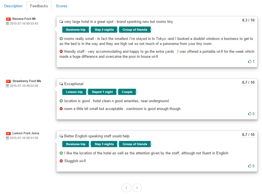Click red minus icon before 'Sluggish wi-fi'
This screenshot has height=194, width=262.
pyautogui.click(x=61, y=161)
